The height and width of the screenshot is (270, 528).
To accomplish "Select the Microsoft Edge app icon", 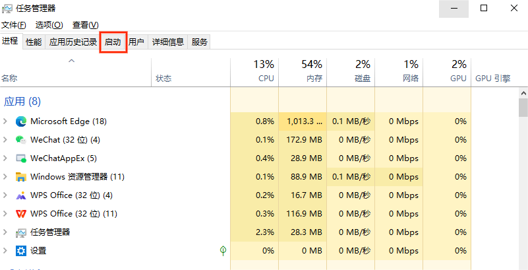I will point(21,121).
